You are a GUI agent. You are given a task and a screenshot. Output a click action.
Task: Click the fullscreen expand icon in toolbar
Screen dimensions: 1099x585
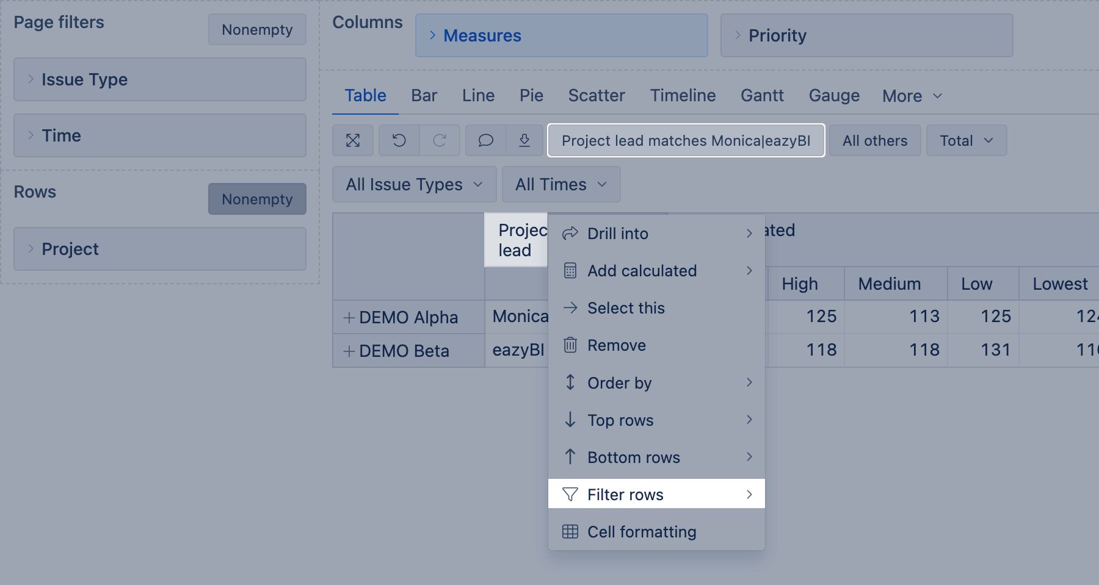pos(353,140)
